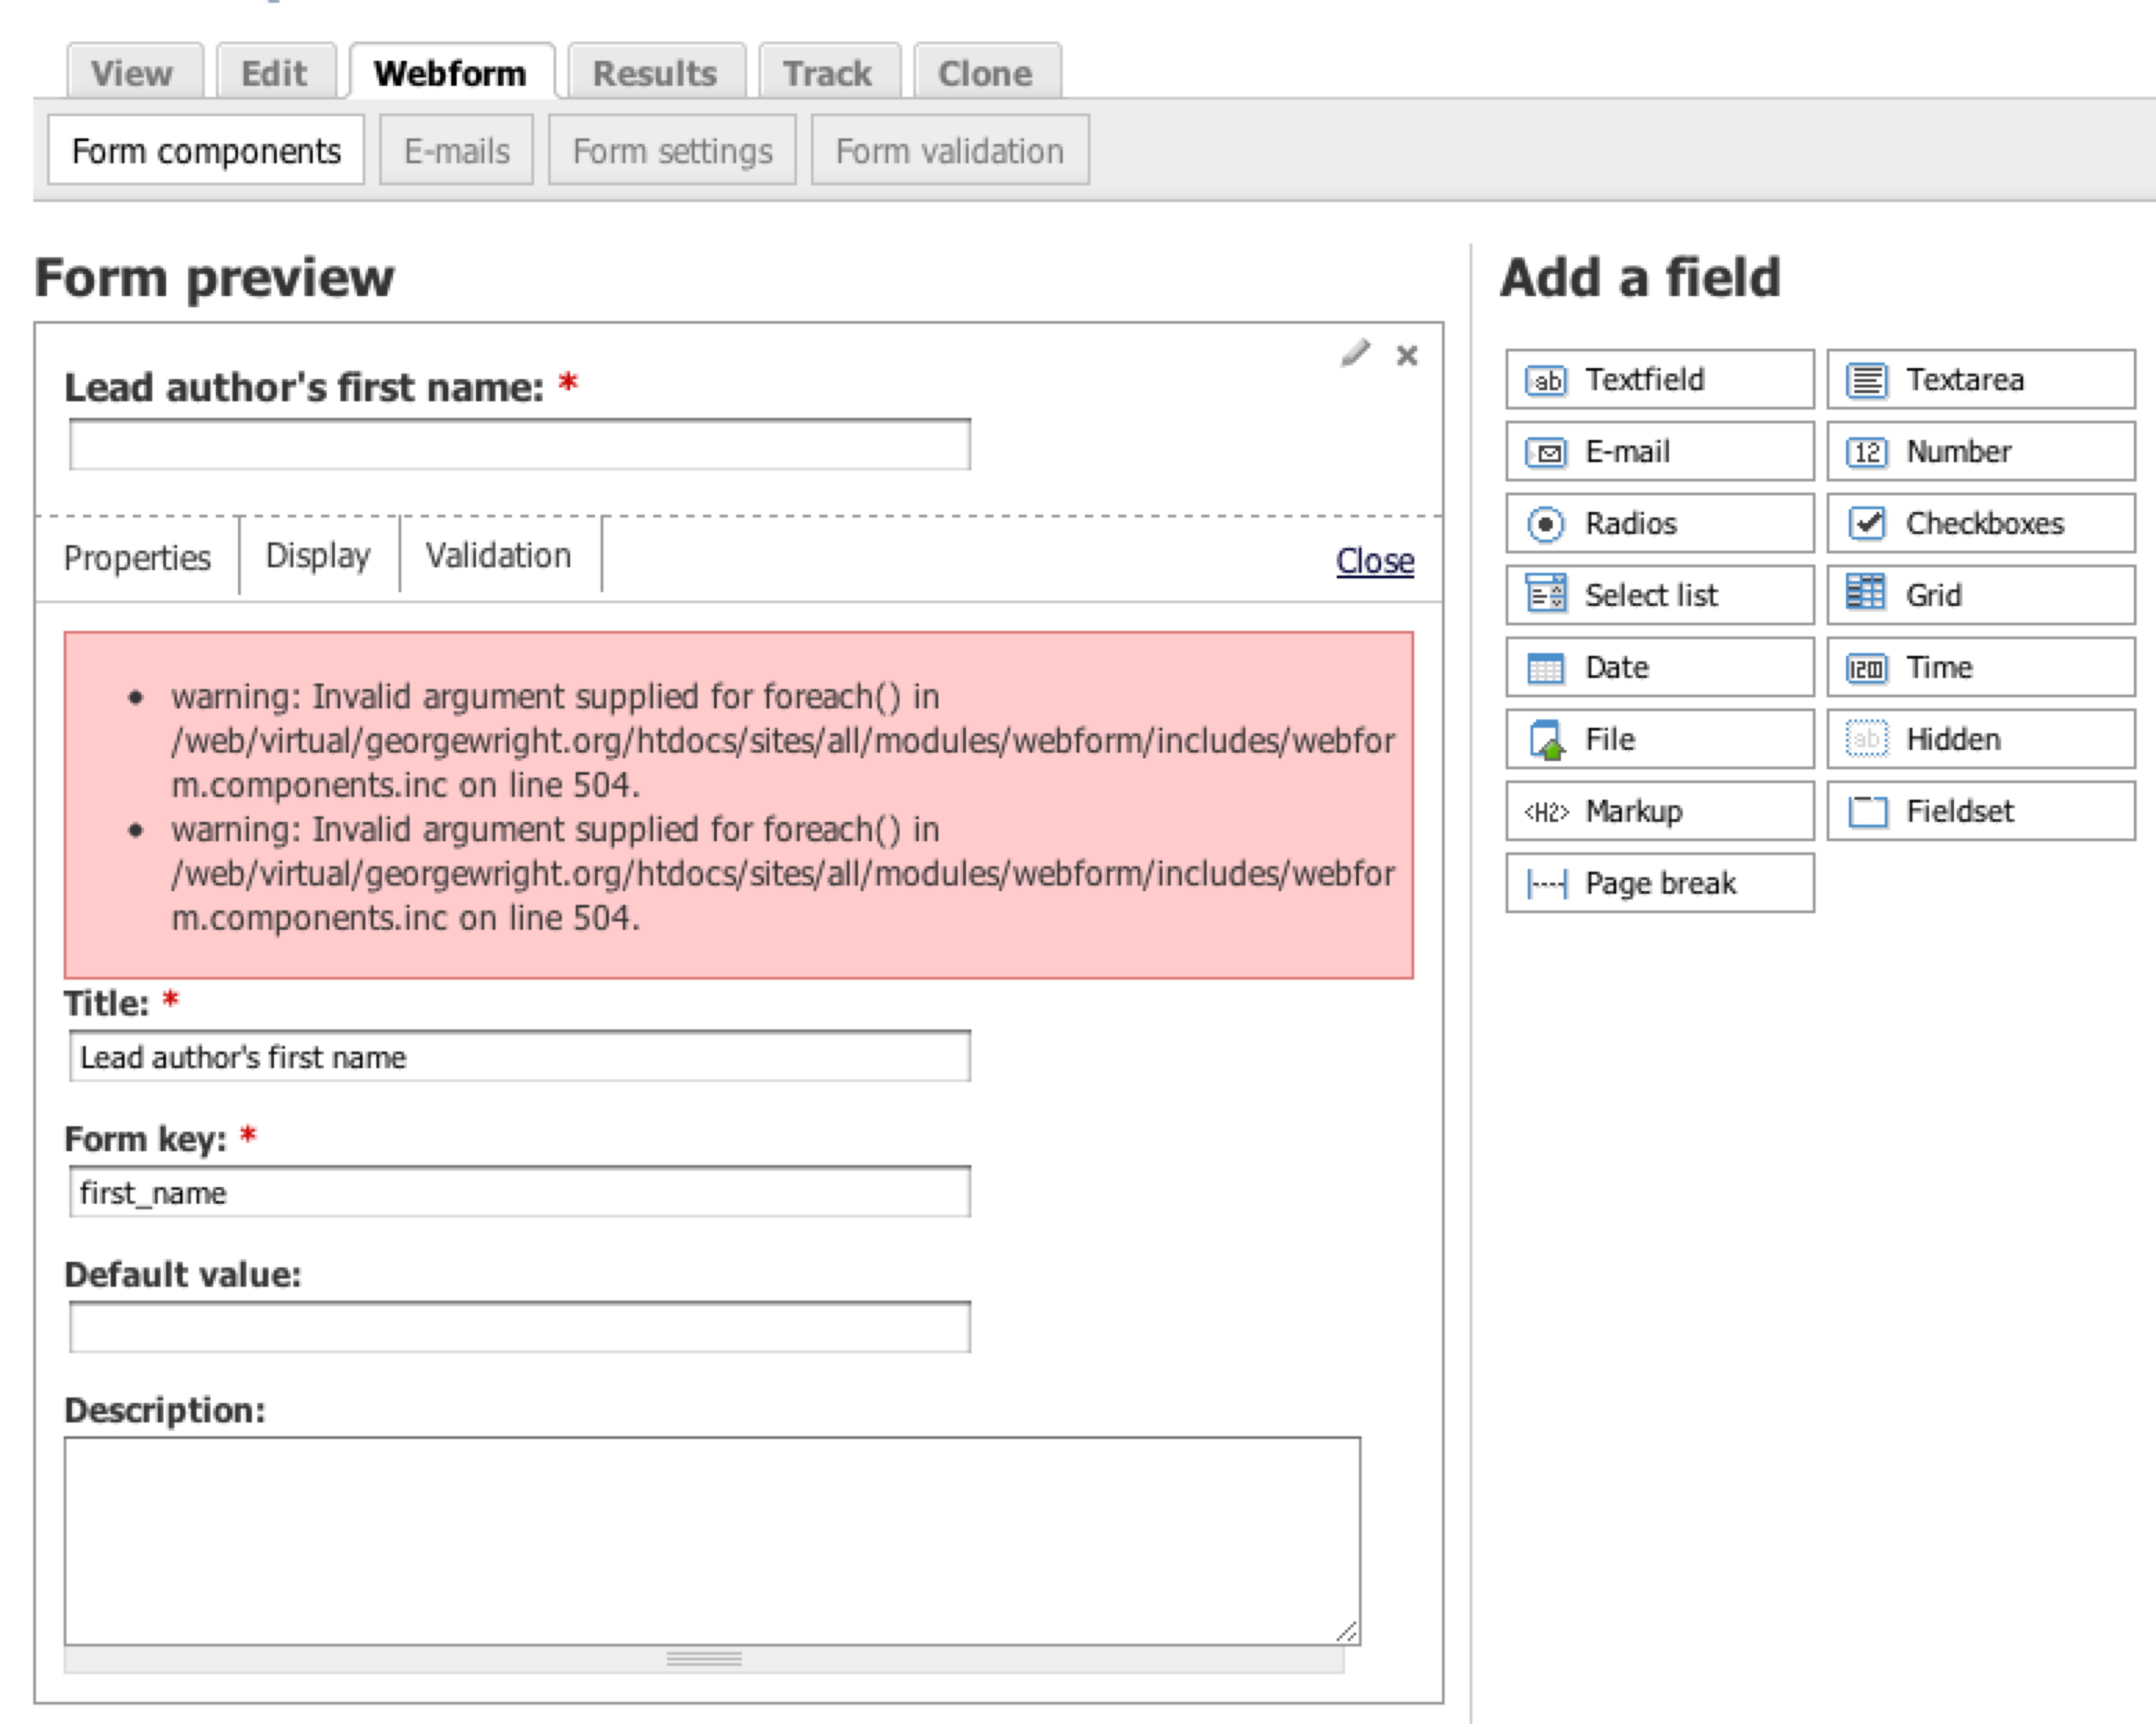This screenshot has width=2156, height=1724.
Task: Click the first foreach() warning message
Action: pos(782,741)
